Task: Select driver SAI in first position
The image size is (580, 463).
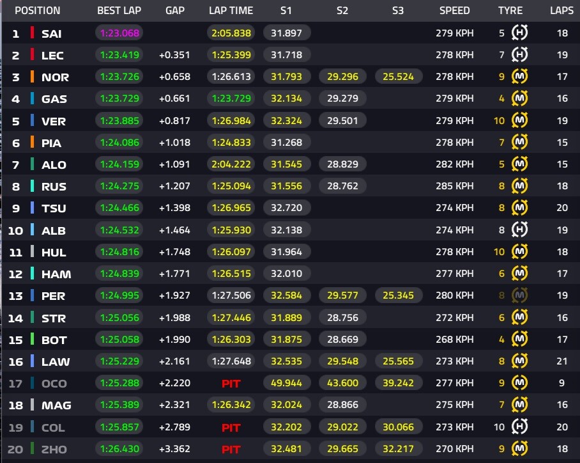Action: [51, 33]
